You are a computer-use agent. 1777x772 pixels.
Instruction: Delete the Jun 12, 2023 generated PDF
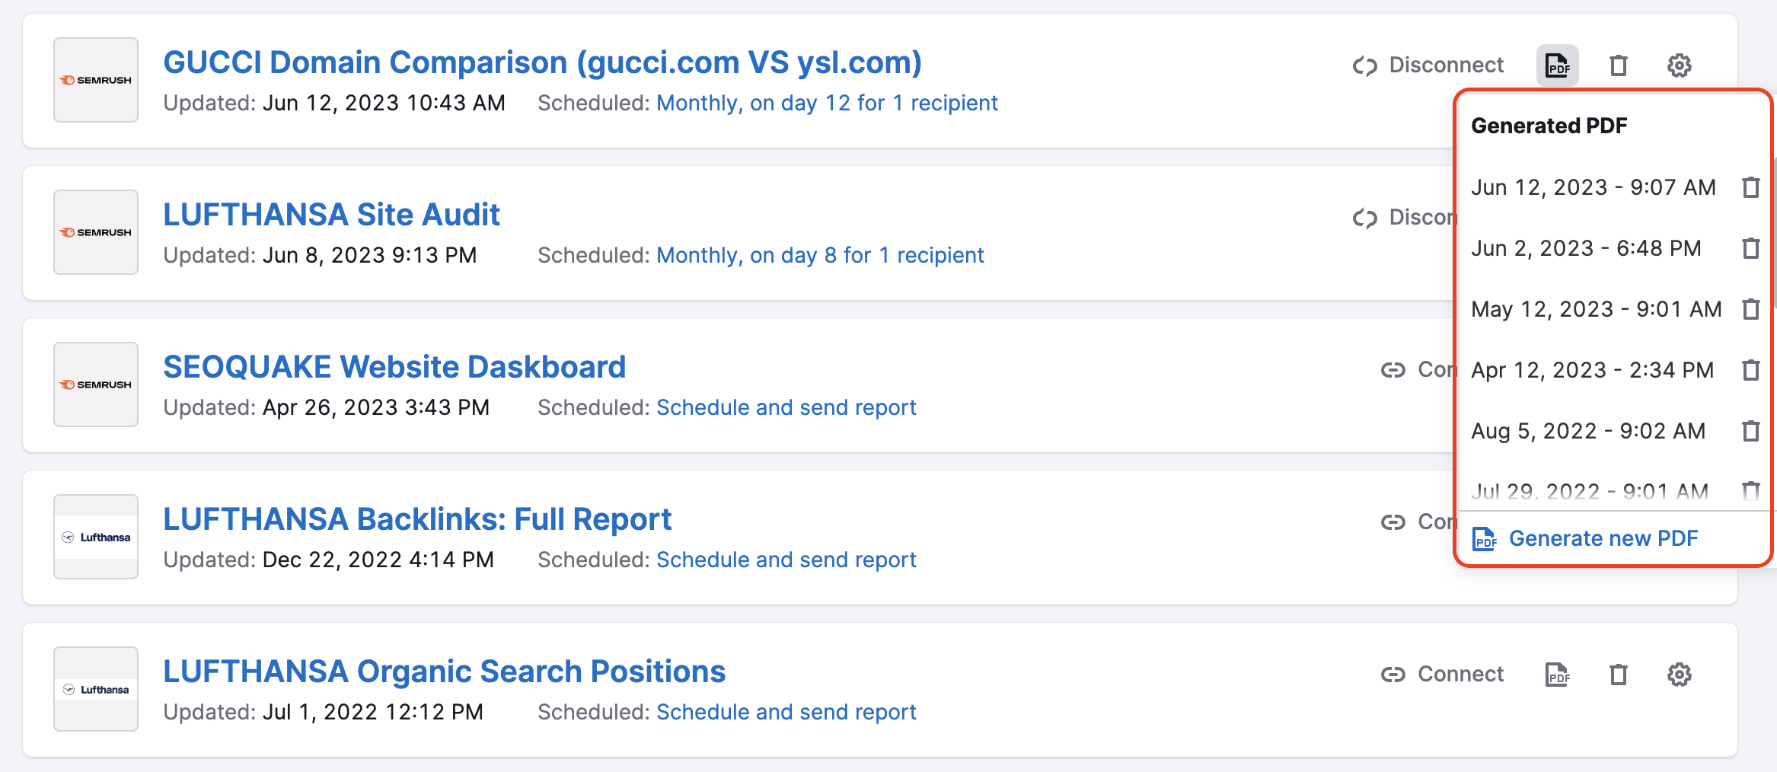(x=1750, y=187)
